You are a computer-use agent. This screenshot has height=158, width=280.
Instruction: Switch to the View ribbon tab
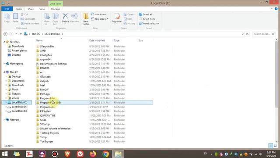point(42,9)
